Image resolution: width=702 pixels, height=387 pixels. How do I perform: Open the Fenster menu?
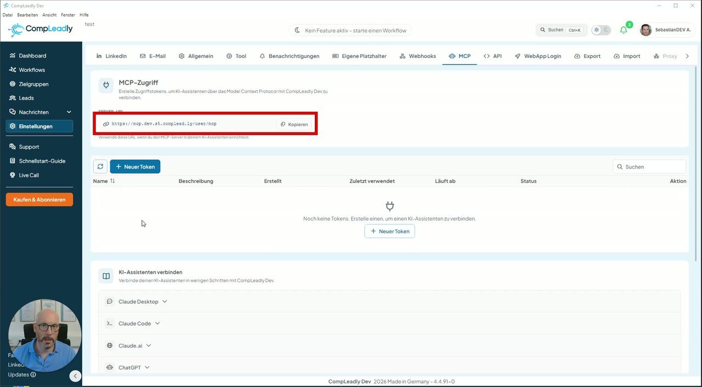coord(68,15)
